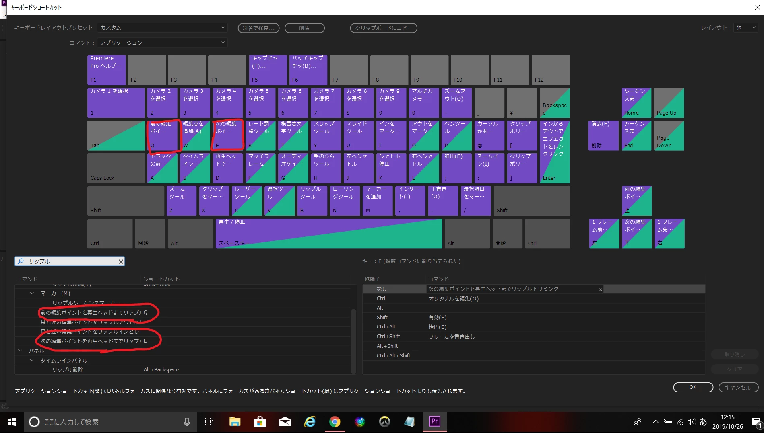Select the Ctrl+Alt row 楕円(E)

[x=534, y=327]
